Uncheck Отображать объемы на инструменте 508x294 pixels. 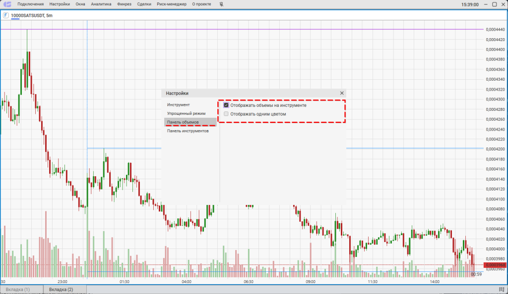coord(226,105)
